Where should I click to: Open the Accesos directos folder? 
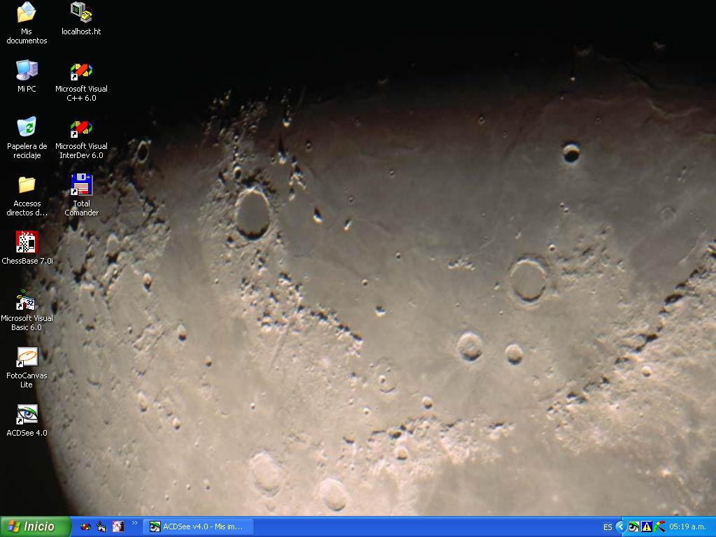click(x=27, y=185)
